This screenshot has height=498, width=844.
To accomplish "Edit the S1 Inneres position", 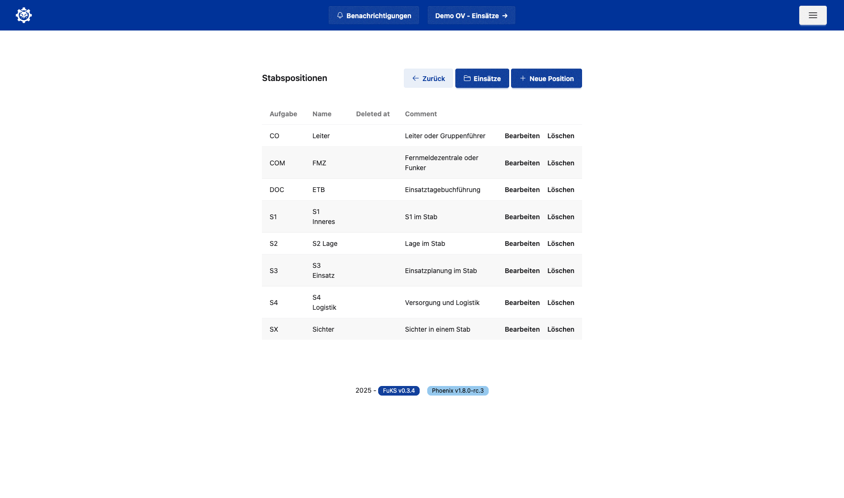I will [x=522, y=217].
